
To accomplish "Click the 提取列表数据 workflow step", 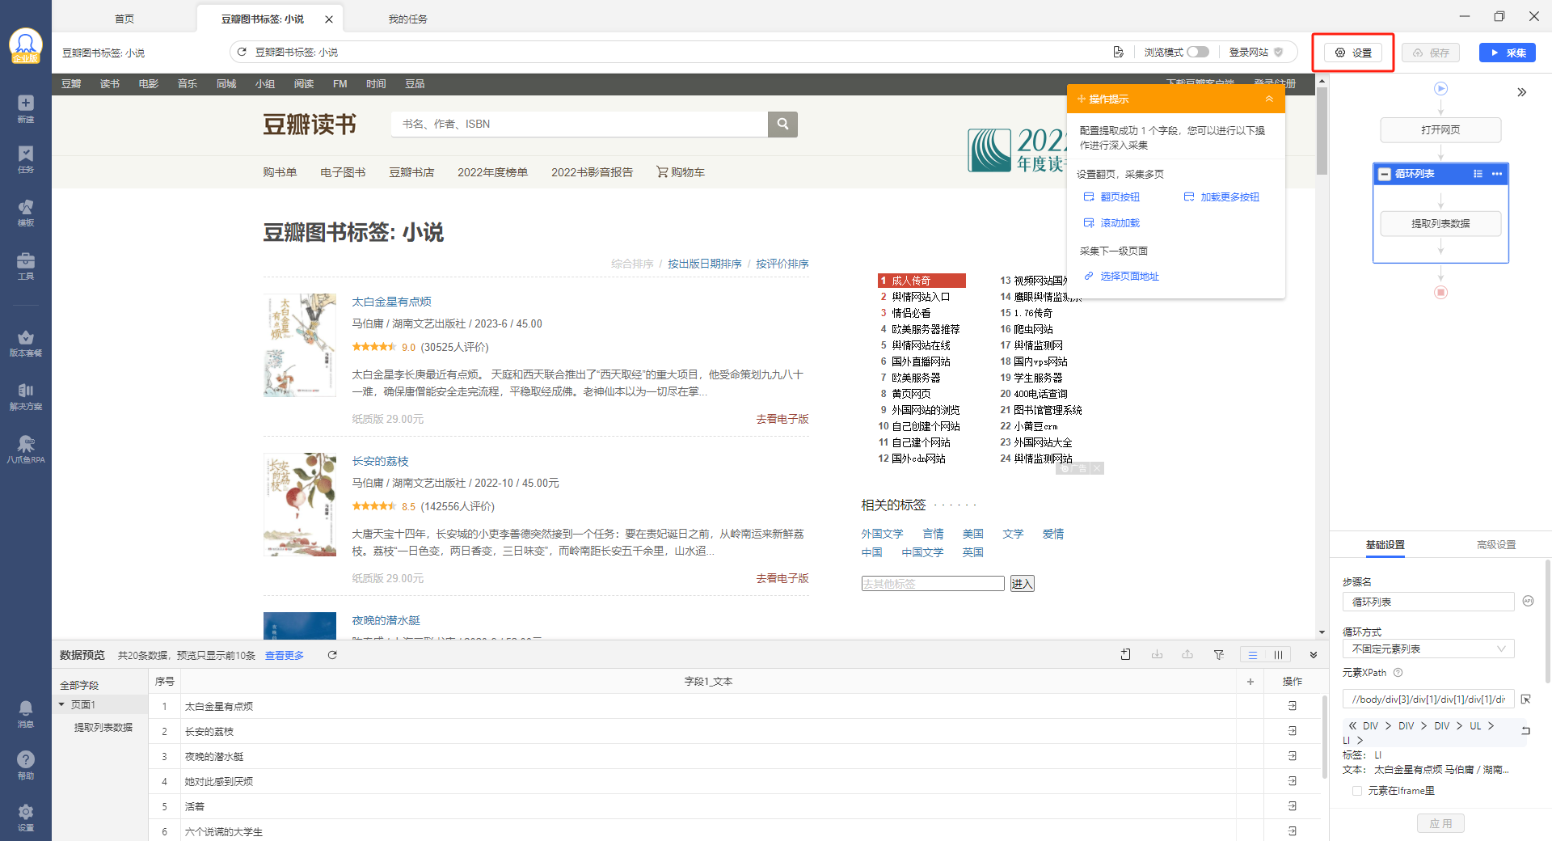I will (1440, 223).
